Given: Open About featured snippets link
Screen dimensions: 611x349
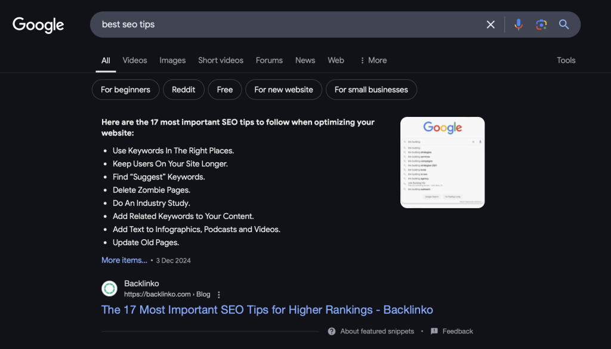Looking at the screenshot, I should (x=377, y=332).
